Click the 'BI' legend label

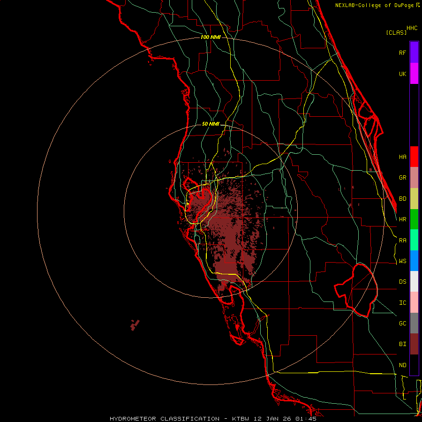tap(402, 344)
